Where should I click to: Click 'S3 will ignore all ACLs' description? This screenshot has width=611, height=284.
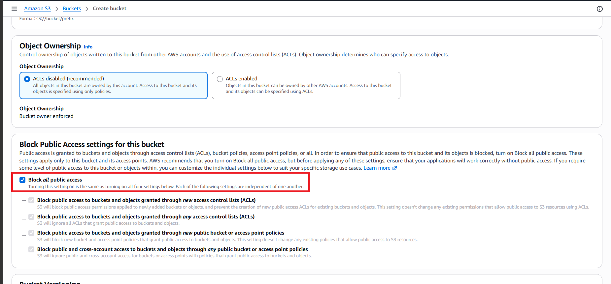point(108,223)
